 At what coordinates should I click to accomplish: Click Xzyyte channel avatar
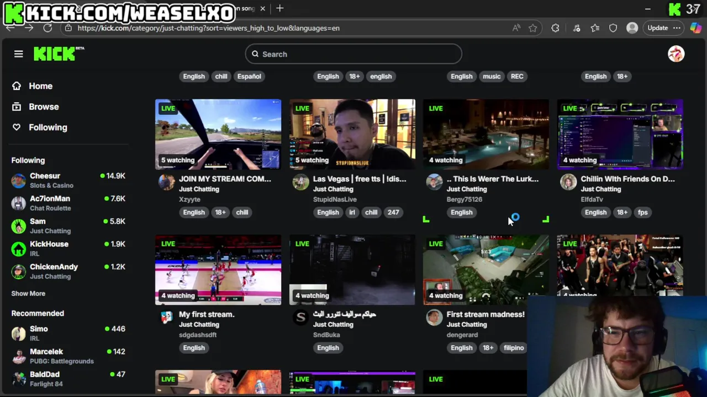[166, 182]
